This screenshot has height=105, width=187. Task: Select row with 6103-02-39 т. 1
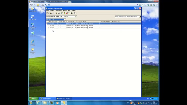pyautogui.click(x=93, y=24)
